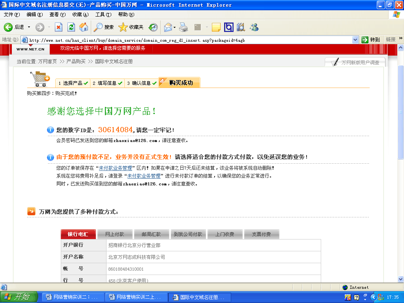Click the 产品购买 breadcrumb link
Image resolution: width=404 pixels, height=303 pixels.
tap(76, 62)
